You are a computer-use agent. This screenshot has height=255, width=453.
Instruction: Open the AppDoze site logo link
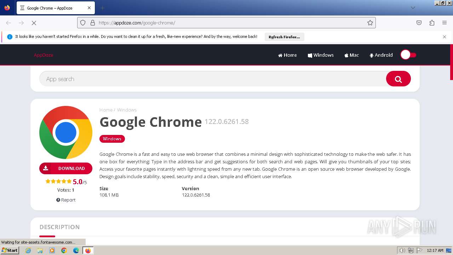[44, 55]
